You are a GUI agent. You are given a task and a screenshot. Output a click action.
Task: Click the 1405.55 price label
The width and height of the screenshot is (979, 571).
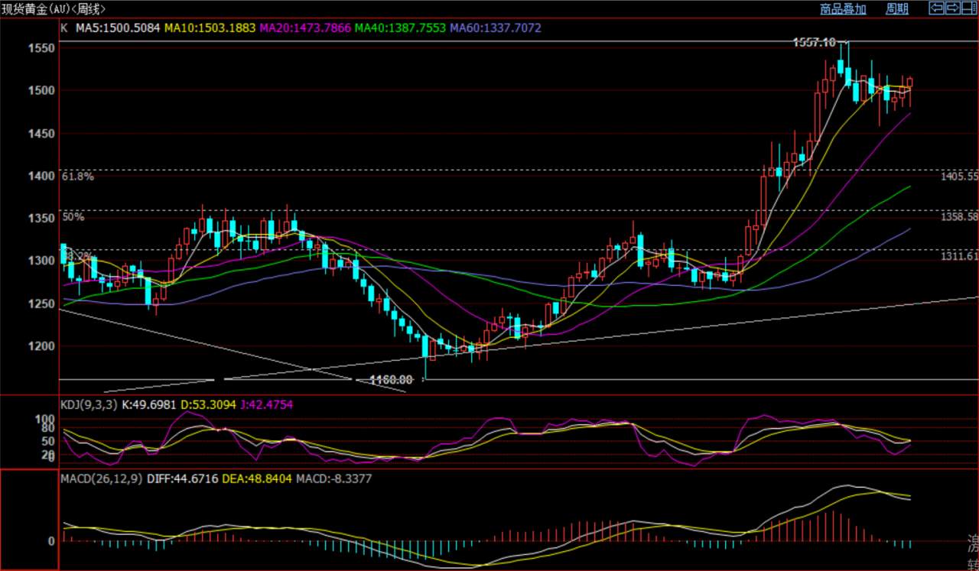click(959, 177)
